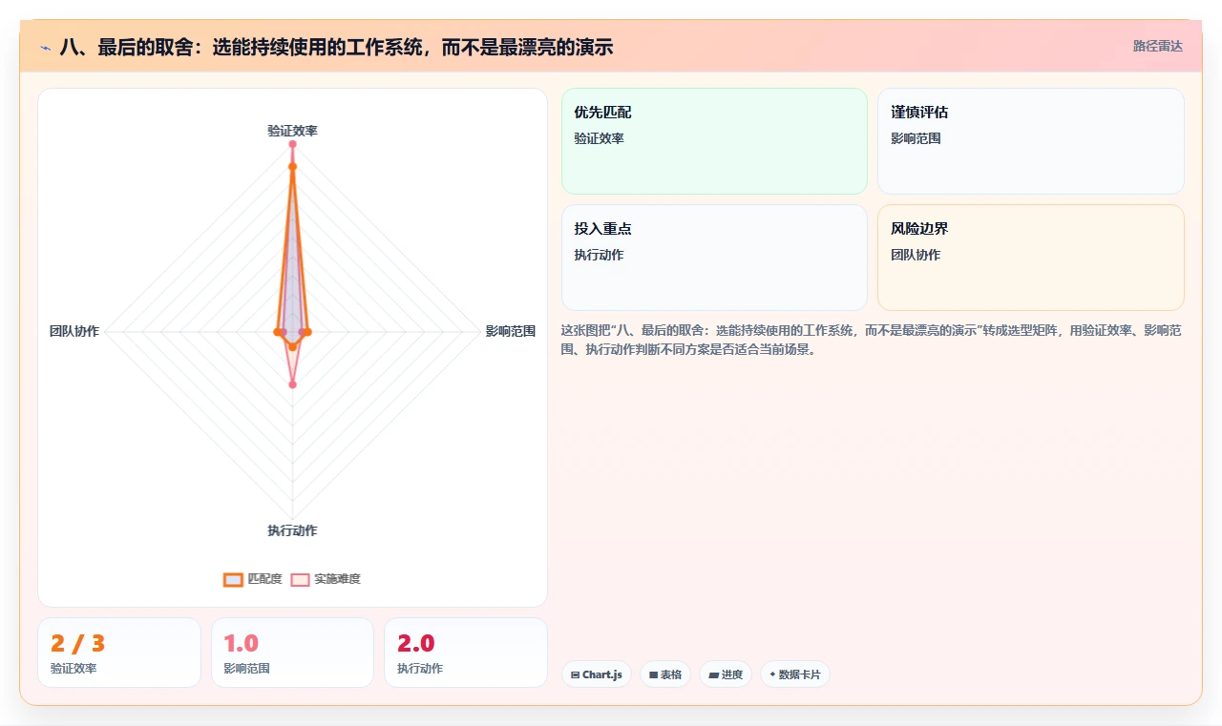Select the 进度 chip
1222x726 pixels.
(x=726, y=674)
